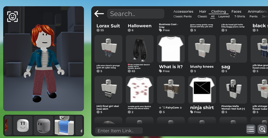Screen dimensions: 268x138
Task: Select the black baggy jeans item
Action: (139, 49)
